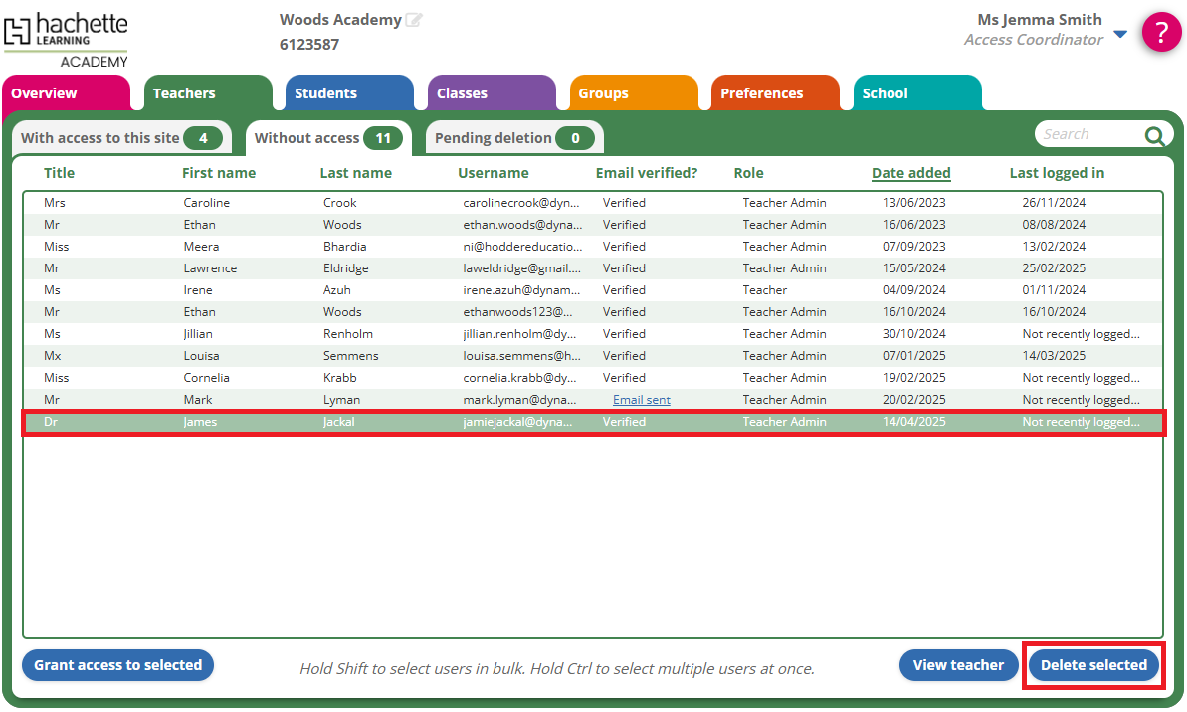Open the Pending deletion sub-tab
The height and width of the screenshot is (712, 1187).
(x=513, y=138)
